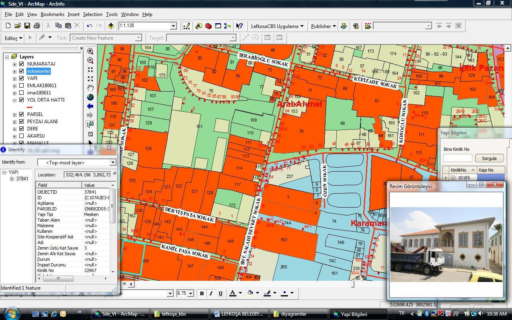Open the font color A dropdown
Image resolution: width=512 pixels, height=320 pixels.
pyautogui.click(x=240, y=293)
